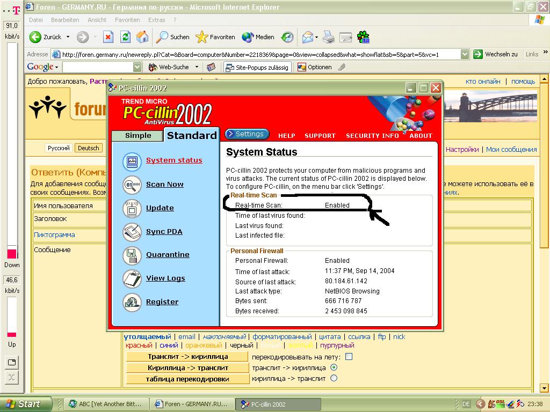
Task: Click the 'Транслит -> кириллица' button
Action: coord(187,357)
